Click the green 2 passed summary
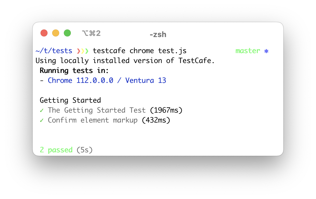This screenshot has width=316, height=199. (56, 150)
